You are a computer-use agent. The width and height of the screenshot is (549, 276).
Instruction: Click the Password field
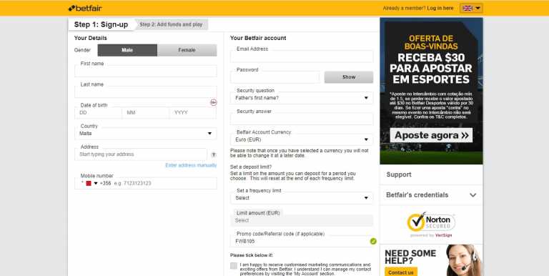point(274,77)
